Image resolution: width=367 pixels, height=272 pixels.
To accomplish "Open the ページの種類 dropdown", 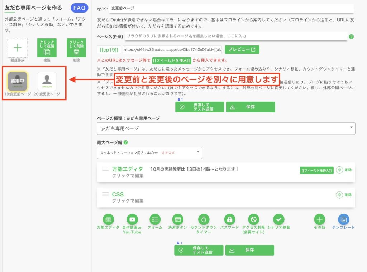I will 226,128.
